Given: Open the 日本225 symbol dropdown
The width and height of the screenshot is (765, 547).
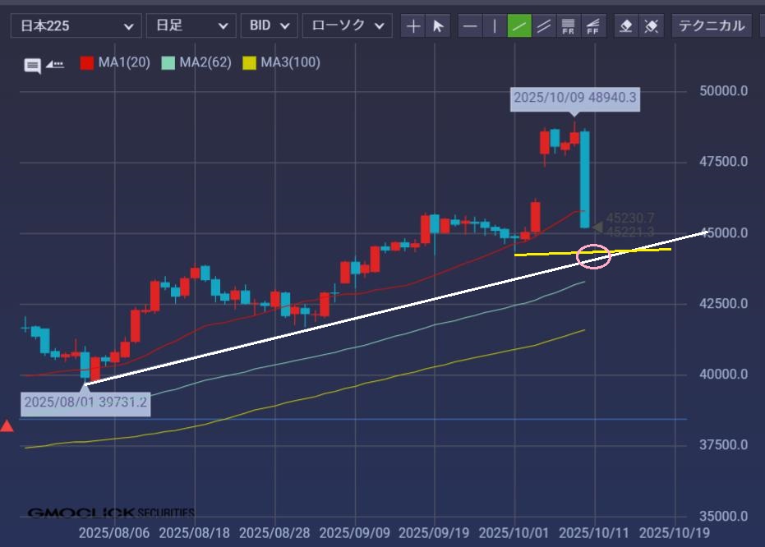Looking at the screenshot, I should click(x=76, y=26).
